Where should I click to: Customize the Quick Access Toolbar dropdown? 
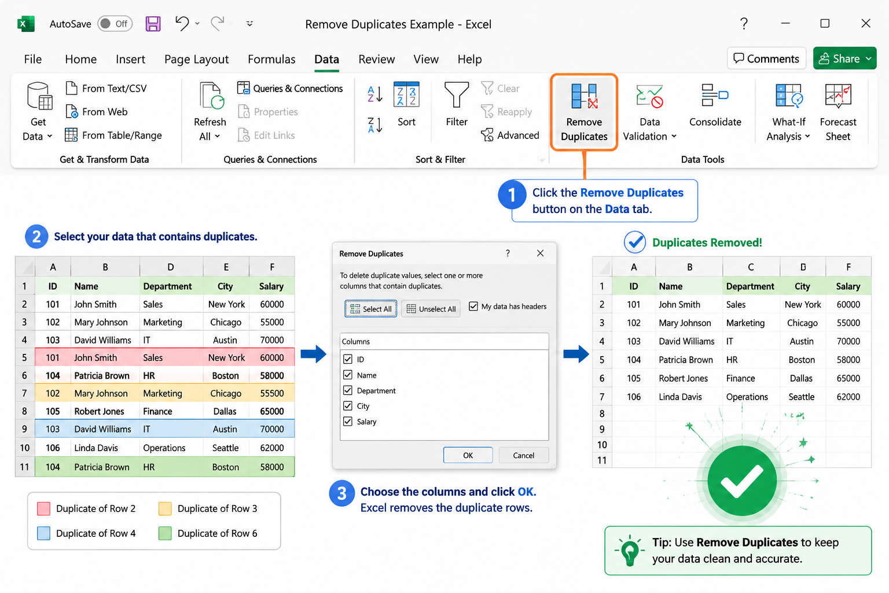[x=249, y=24]
